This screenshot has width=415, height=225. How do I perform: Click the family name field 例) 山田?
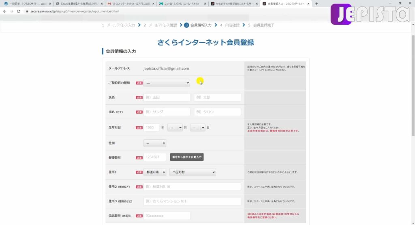[x=167, y=97]
